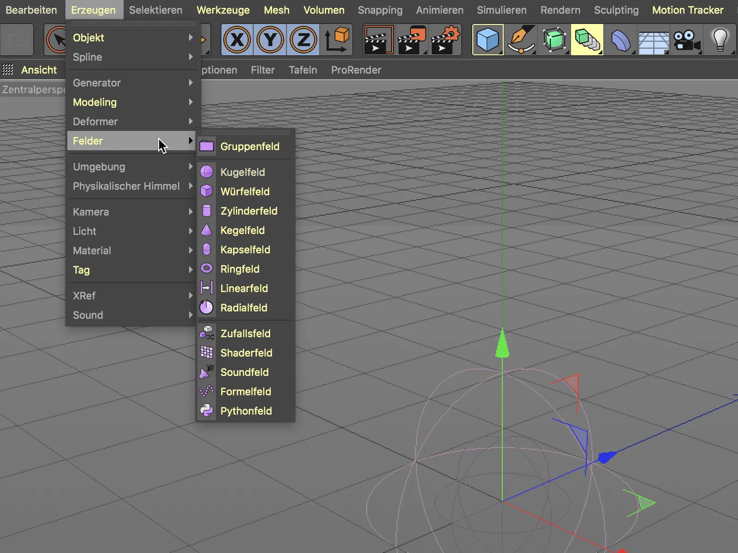
Task: Toggle the X axis lock
Action: tap(237, 40)
